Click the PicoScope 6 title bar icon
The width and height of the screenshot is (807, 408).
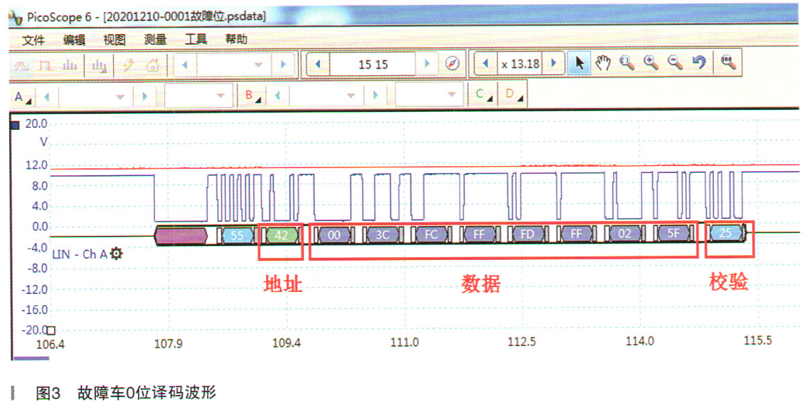17,17
